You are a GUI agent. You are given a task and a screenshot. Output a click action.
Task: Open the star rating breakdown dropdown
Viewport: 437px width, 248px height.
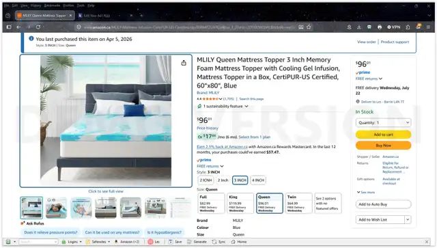pos(221,99)
